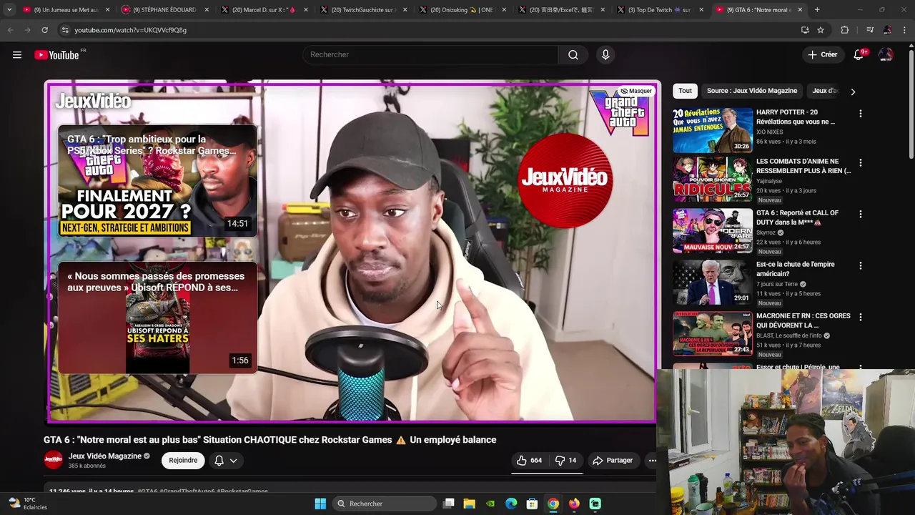The image size is (915, 515).
Task: Open NVIDIA app from the taskbar
Action: point(490,504)
